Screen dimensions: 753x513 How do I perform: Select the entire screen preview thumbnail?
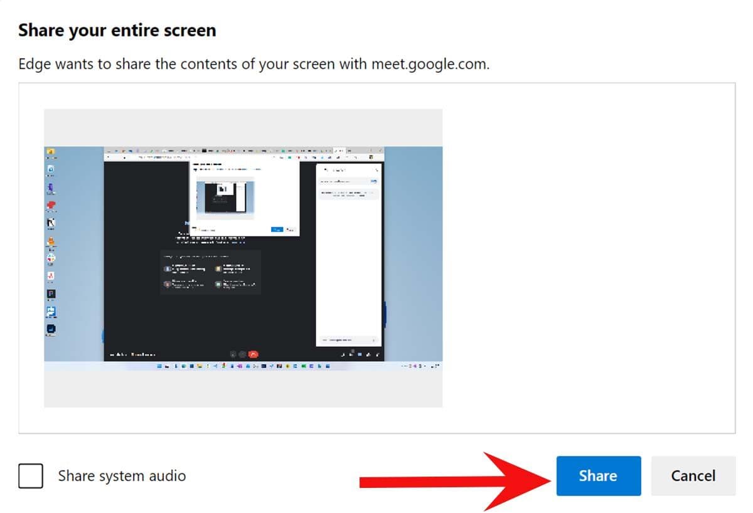click(x=243, y=258)
